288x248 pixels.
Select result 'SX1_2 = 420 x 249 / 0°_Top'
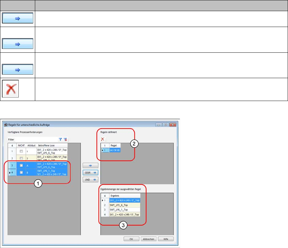coord(125,214)
